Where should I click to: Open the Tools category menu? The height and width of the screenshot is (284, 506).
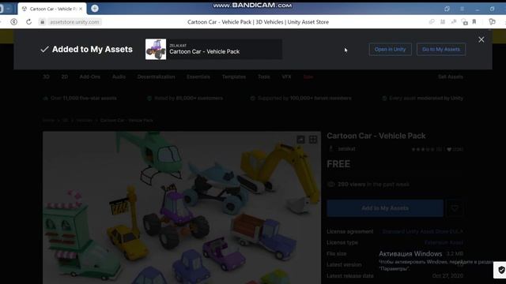pyautogui.click(x=263, y=77)
